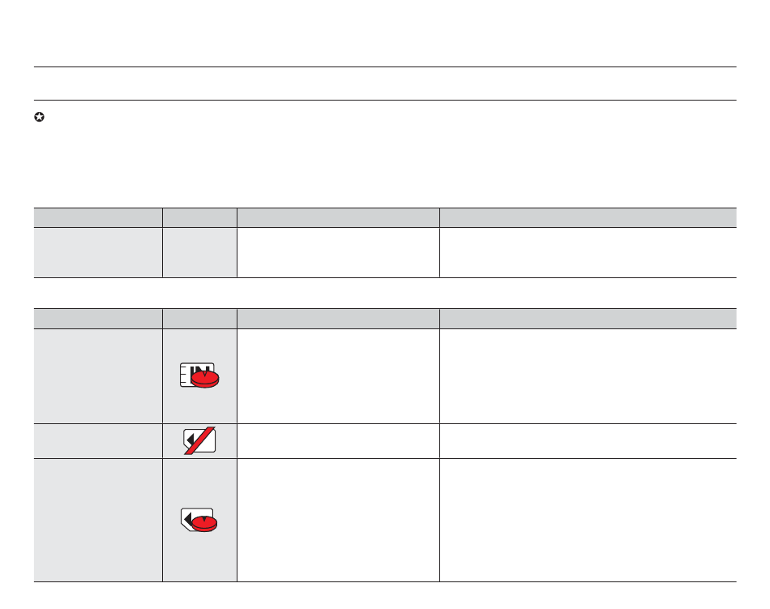Image resolution: width=770 pixels, height=609 pixels.
Task: Click white cell right of internal memory icon
Action: click(338, 376)
